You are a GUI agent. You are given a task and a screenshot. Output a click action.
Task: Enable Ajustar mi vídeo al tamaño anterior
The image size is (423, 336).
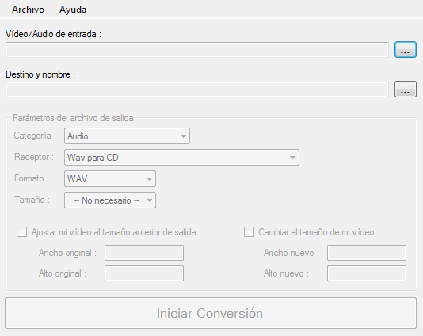[x=21, y=232]
